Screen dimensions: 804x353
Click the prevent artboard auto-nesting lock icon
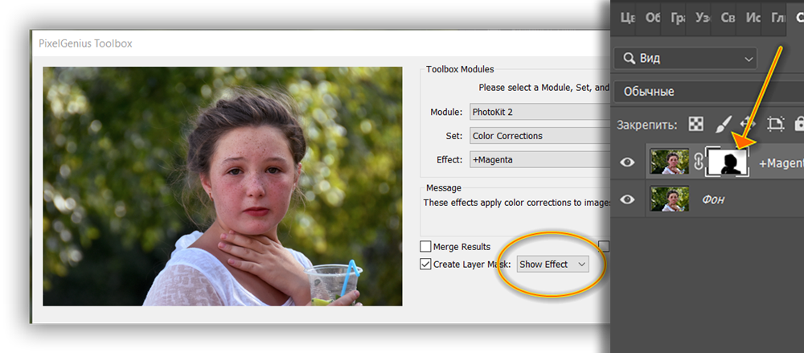point(776,124)
